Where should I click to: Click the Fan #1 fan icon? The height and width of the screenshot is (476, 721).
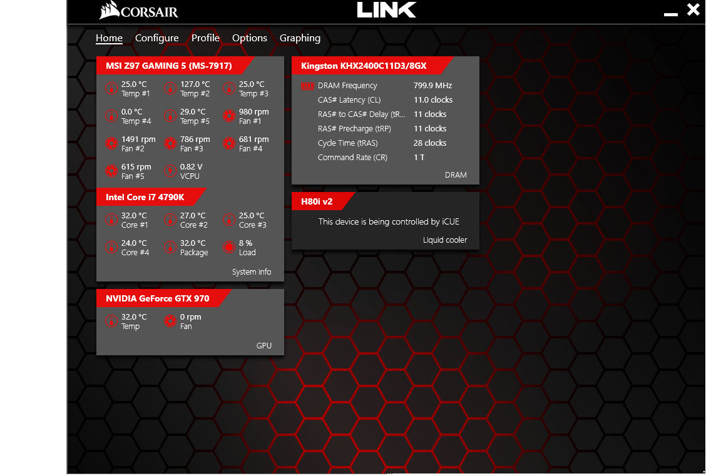tap(229, 116)
